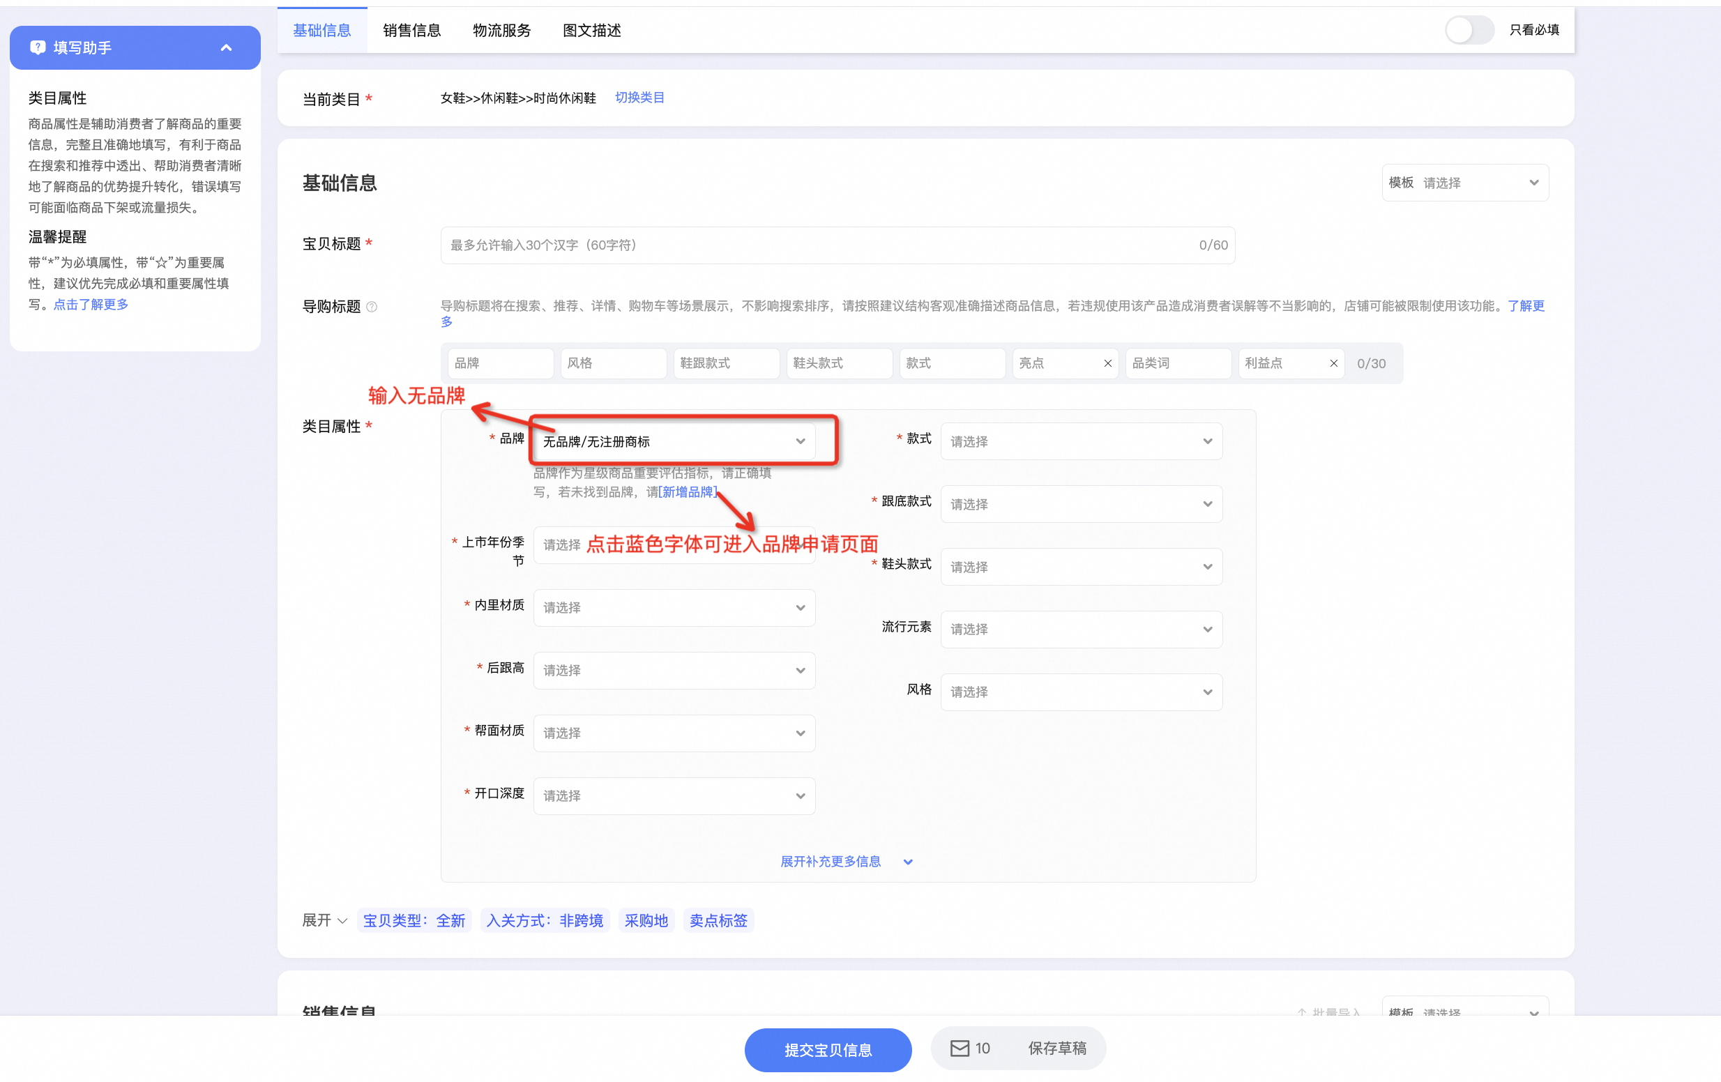Open the 鞋头款式 dropdown in 类目属性

click(x=1082, y=567)
